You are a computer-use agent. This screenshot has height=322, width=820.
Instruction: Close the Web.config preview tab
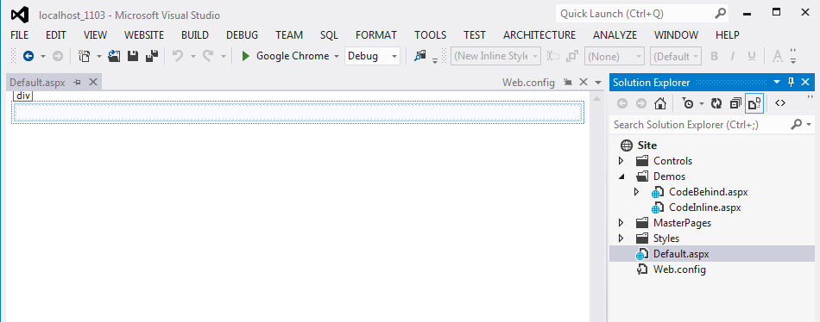[x=583, y=82]
